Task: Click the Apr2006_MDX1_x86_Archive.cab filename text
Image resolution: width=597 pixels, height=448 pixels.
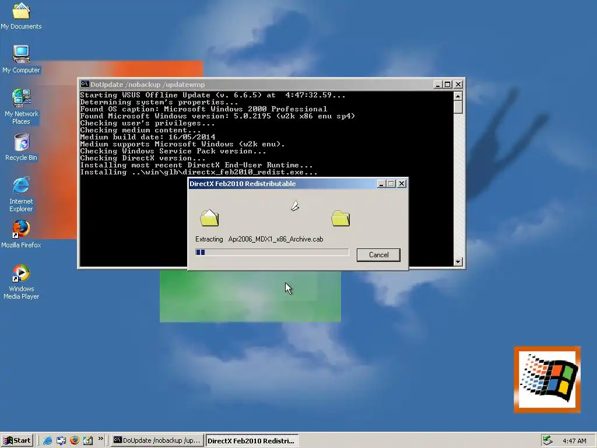Action: coord(276,239)
